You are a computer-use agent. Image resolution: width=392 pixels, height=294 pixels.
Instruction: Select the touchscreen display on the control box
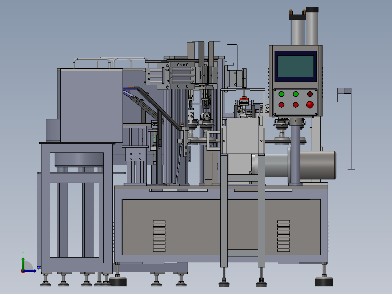pos(296,66)
